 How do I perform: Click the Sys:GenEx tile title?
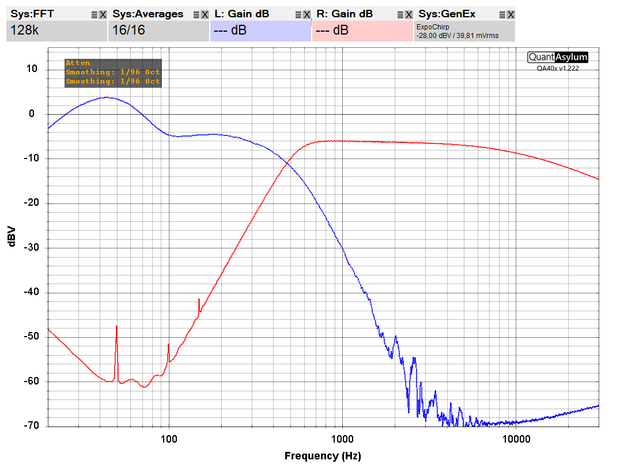(447, 14)
